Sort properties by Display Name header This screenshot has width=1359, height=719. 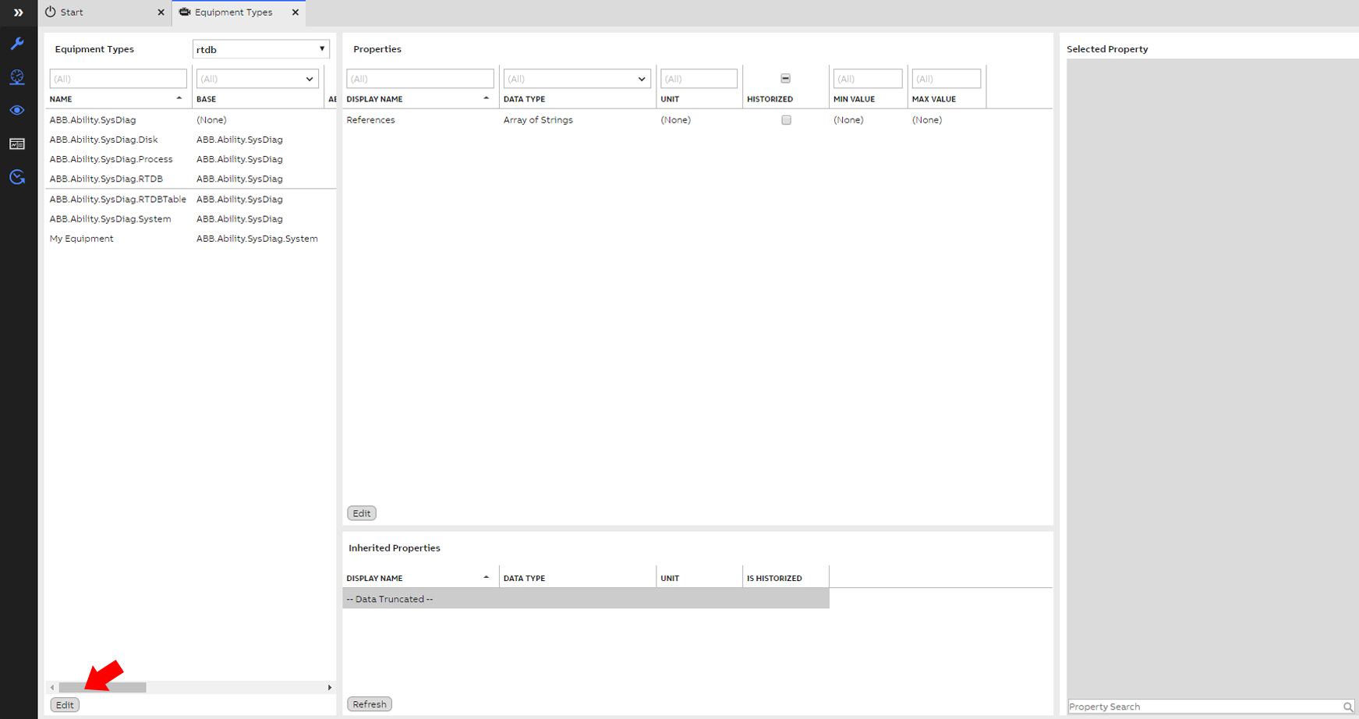pos(374,99)
